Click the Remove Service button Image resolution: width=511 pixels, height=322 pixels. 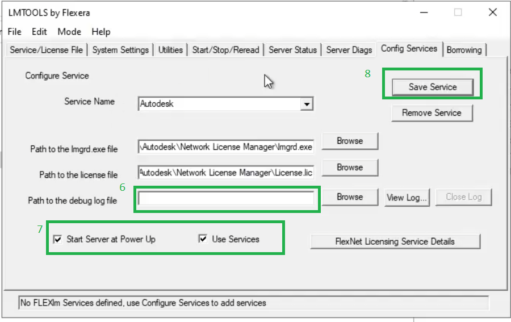432,113
